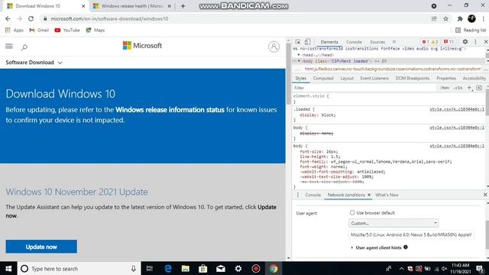The image size is (489, 275).
Task: Open YouTube bookmark
Action: (x=67, y=31)
